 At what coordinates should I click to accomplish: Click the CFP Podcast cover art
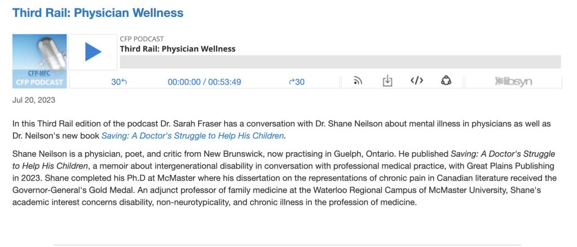point(39,61)
